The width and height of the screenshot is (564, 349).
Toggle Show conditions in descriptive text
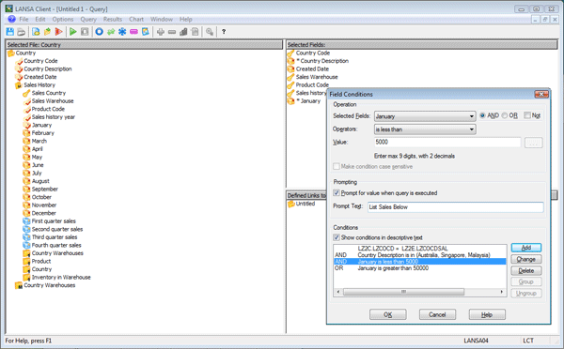point(337,237)
